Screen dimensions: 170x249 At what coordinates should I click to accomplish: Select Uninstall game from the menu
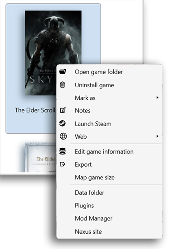tap(109, 85)
